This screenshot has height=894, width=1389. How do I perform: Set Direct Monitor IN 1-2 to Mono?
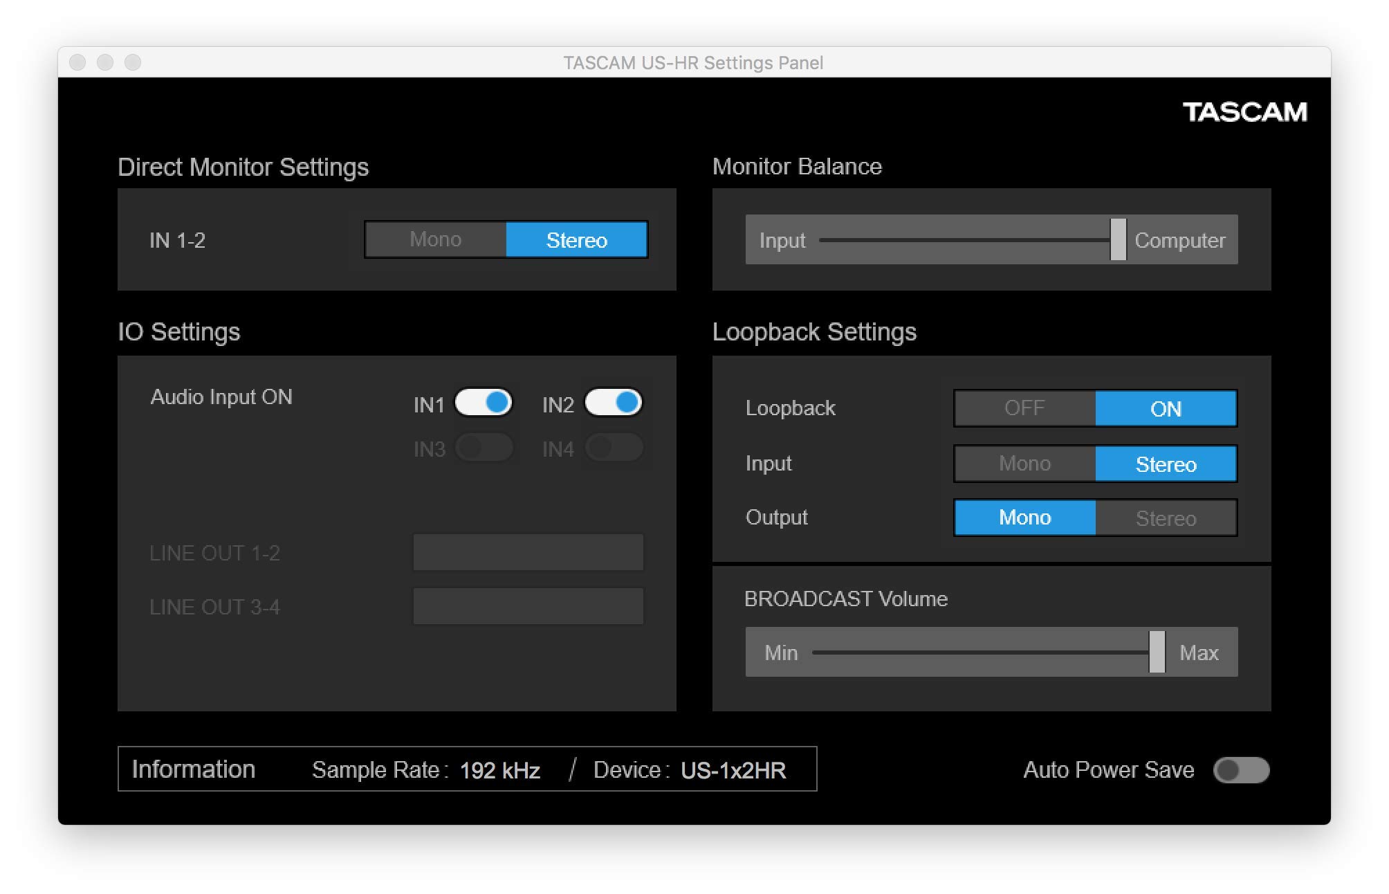coord(435,239)
